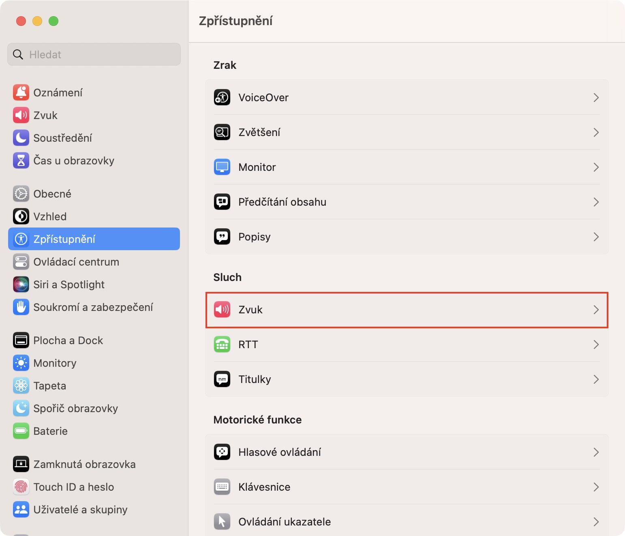Click the Hlasové ovládání icon
Viewport: 625px width, 536px height.
point(222,452)
